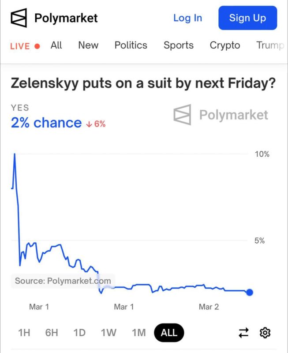
Task: Click the swap arrows icon below chart
Action: click(243, 333)
